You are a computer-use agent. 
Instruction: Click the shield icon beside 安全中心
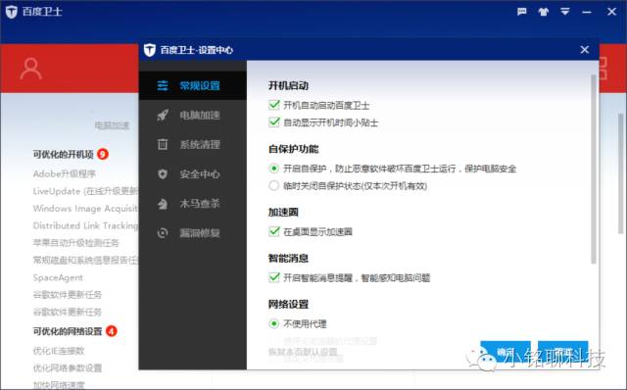[163, 174]
